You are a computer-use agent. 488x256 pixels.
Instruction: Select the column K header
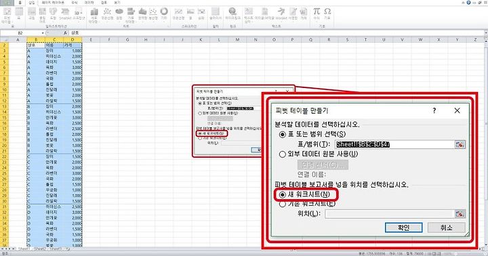coord(201,39)
